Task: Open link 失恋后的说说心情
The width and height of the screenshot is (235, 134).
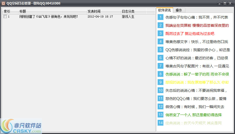Action: tap(196, 90)
